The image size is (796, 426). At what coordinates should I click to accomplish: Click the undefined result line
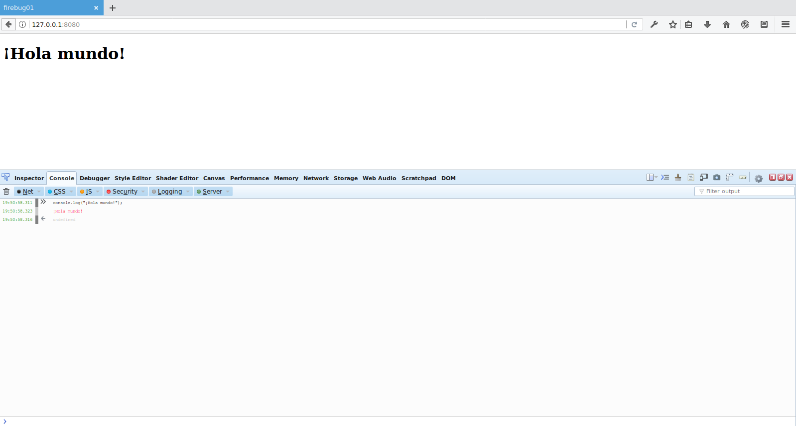tap(64, 219)
